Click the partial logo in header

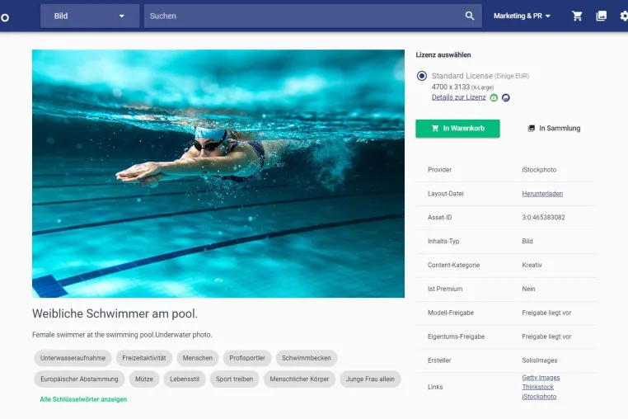[x=4, y=17]
